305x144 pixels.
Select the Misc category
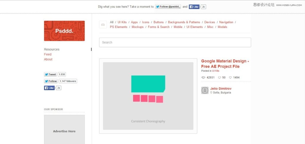click(x=210, y=27)
